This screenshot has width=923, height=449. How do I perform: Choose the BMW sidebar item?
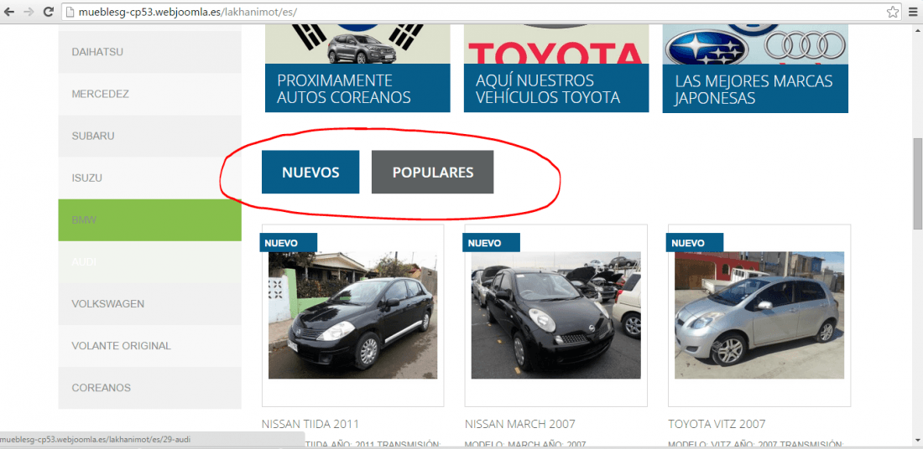pos(149,220)
